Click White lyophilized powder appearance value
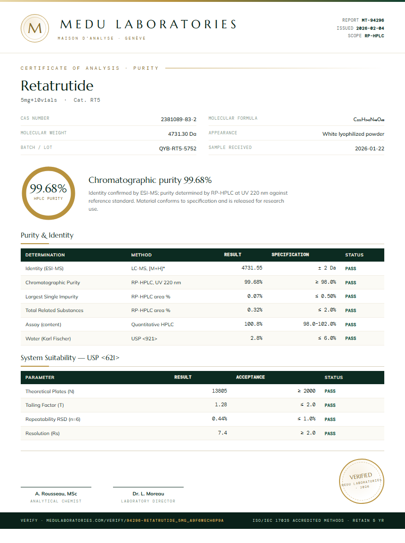The width and height of the screenshot is (405, 543). click(353, 134)
